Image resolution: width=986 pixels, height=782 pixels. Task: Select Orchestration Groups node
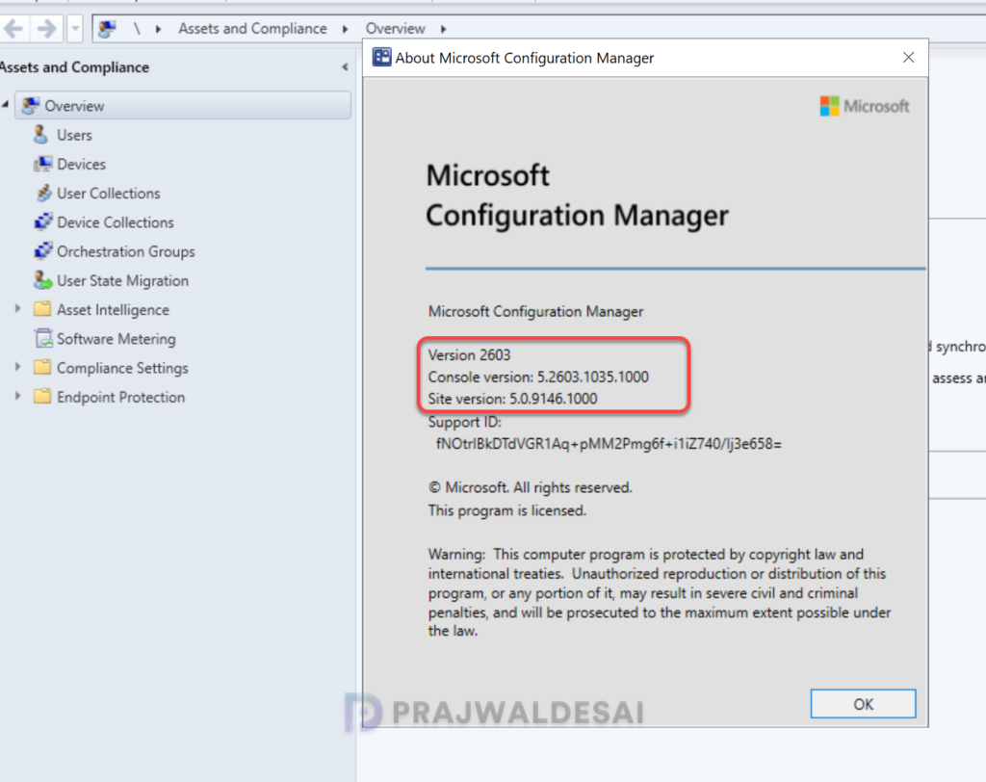point(126,251)
